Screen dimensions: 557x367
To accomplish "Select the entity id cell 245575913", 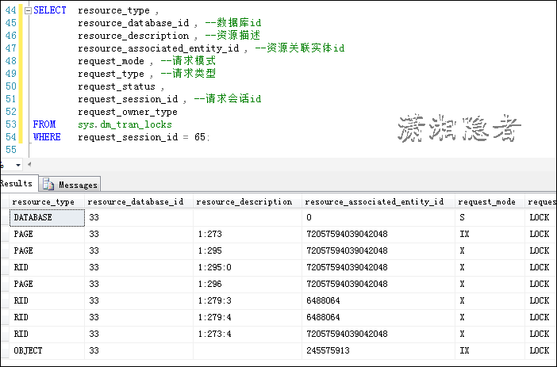I will [378, 350].
